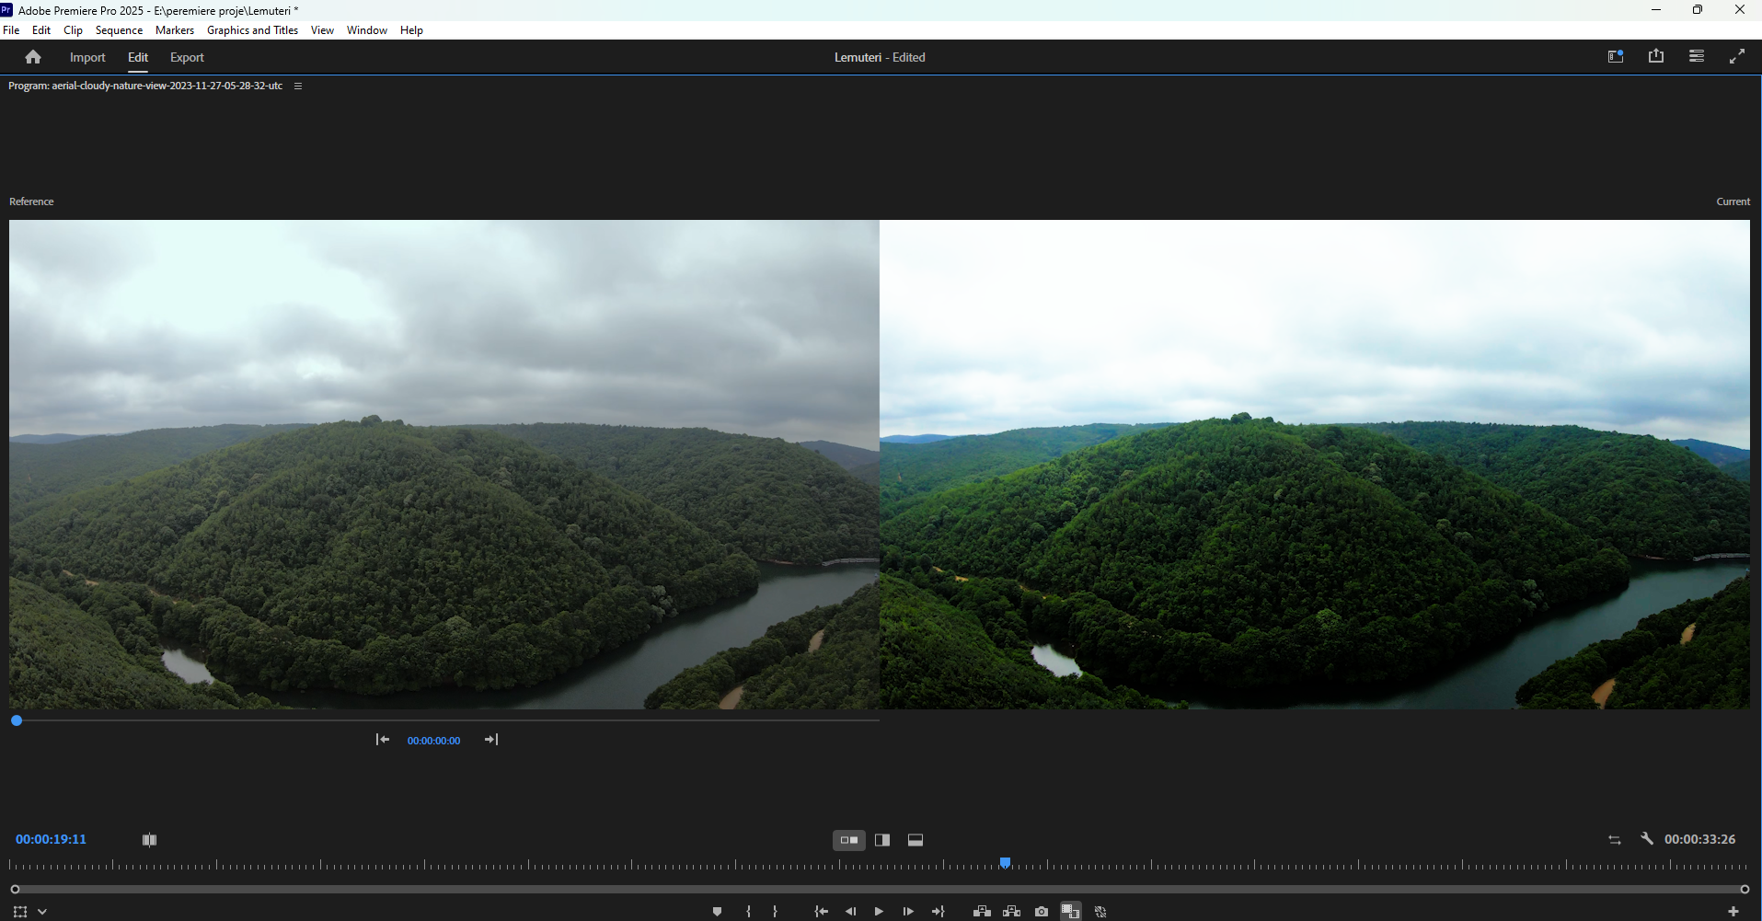Go to next edit in reference view
The image size is (1762, 921).
491,740
